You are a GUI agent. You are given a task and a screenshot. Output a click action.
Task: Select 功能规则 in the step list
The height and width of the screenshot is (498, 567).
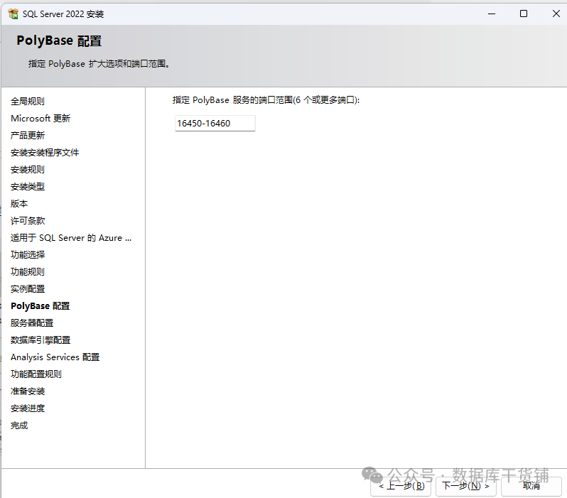point(28,271)
